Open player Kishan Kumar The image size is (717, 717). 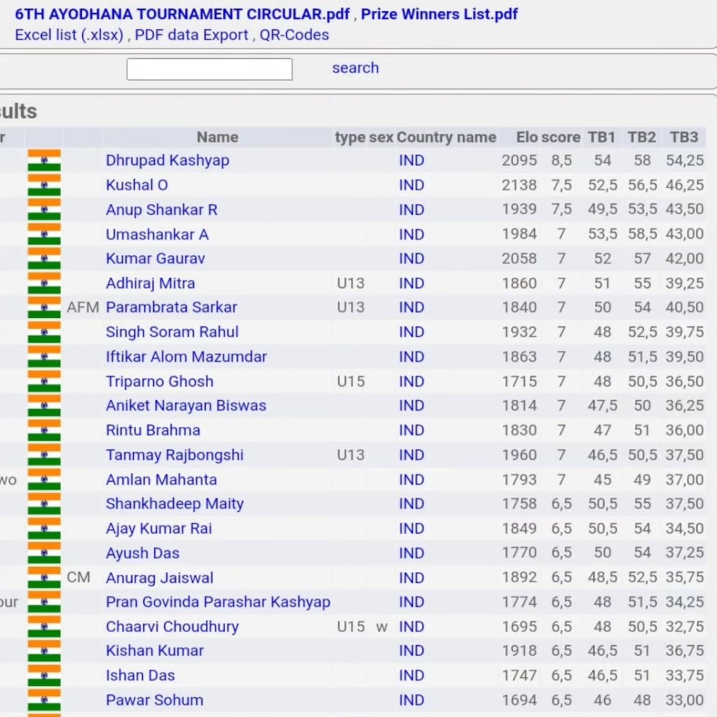pos(155,651)
